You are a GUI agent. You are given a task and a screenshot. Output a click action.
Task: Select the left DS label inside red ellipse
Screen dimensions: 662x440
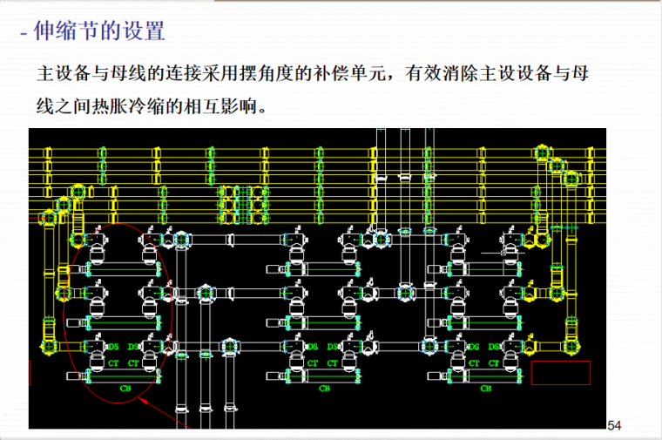[x=113, y=347]
